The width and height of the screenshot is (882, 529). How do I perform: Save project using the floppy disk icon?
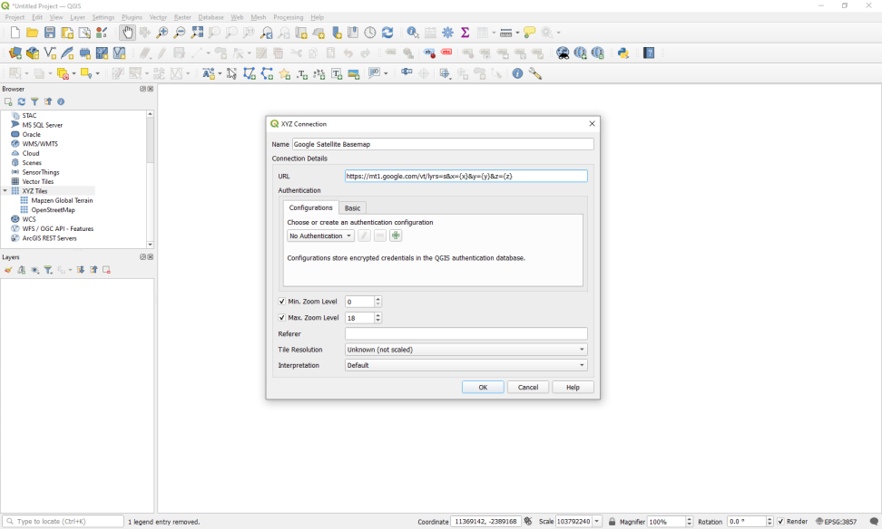(x=50, y=33)
